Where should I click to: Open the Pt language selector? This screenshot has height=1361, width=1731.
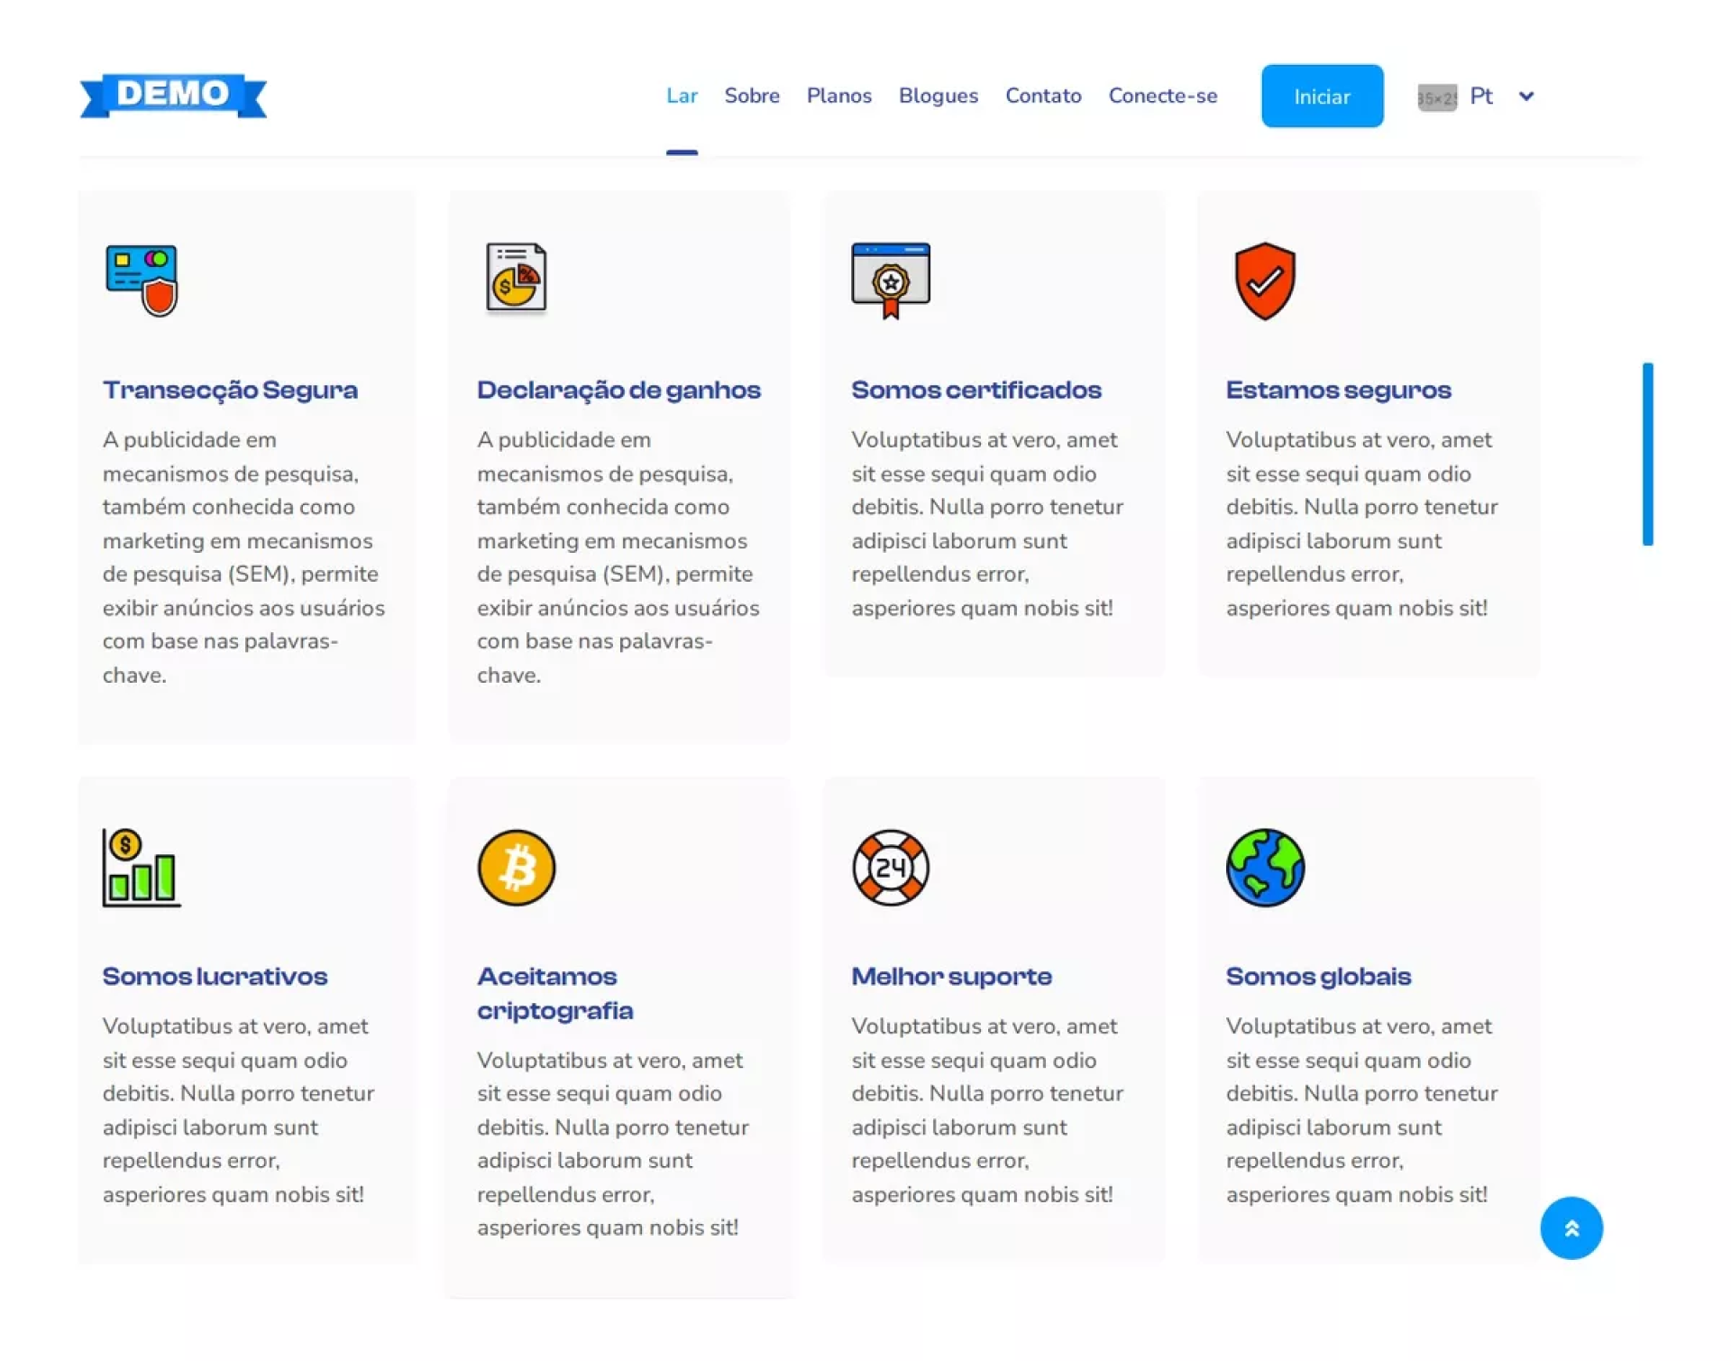point(1481,97)
